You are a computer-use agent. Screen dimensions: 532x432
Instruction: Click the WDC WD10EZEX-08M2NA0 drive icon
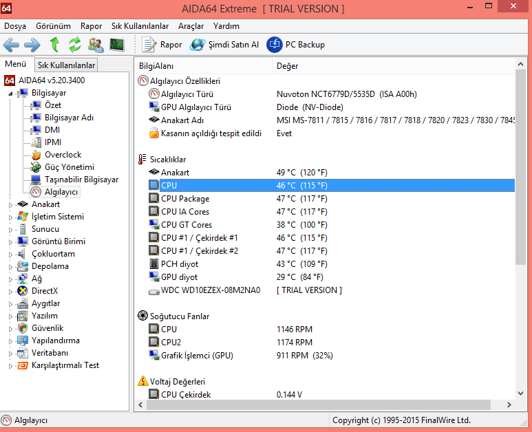pos(154,290)
